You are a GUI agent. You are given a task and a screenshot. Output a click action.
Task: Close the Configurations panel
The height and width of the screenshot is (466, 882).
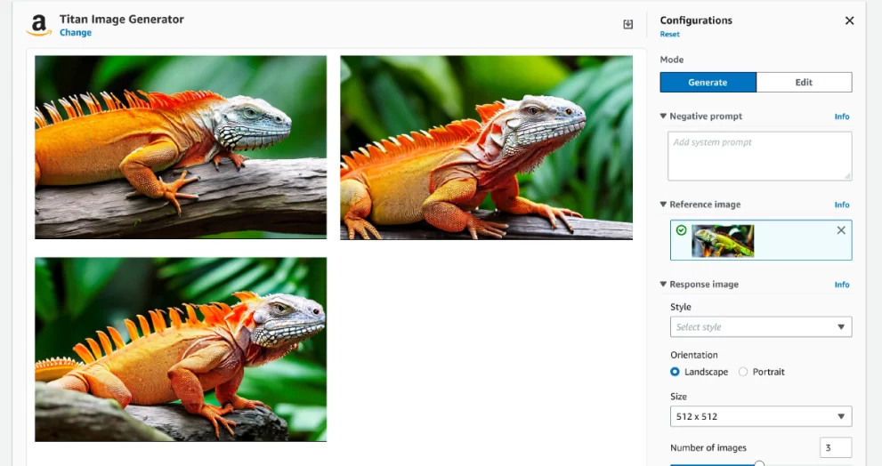click(849, 20)
